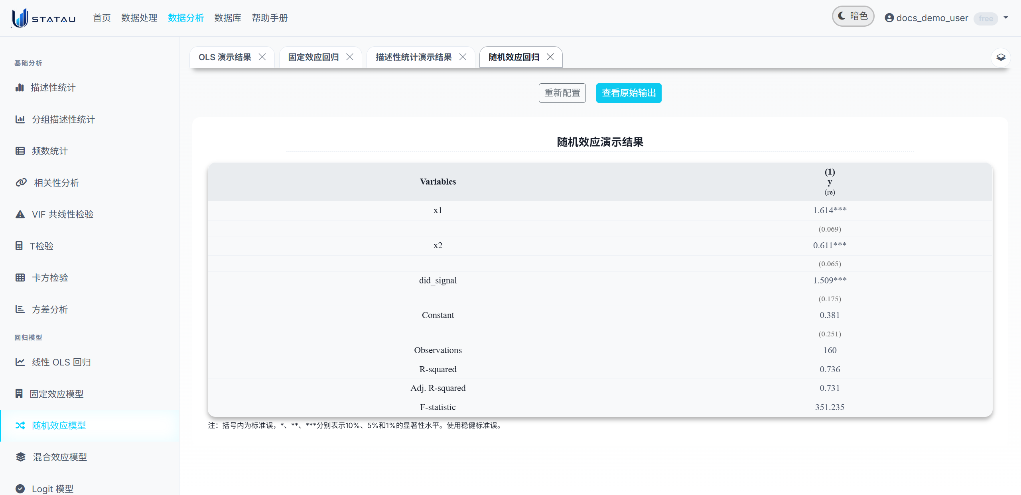Click the R-squared value 0.736

tap(830, 369)
